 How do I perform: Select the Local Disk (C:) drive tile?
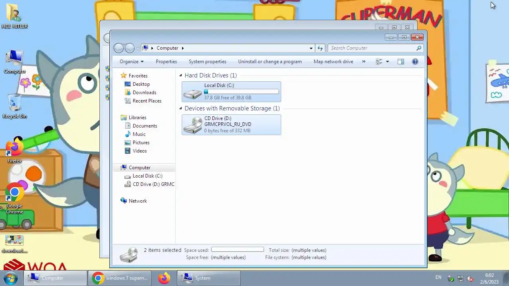pos(231,92)
